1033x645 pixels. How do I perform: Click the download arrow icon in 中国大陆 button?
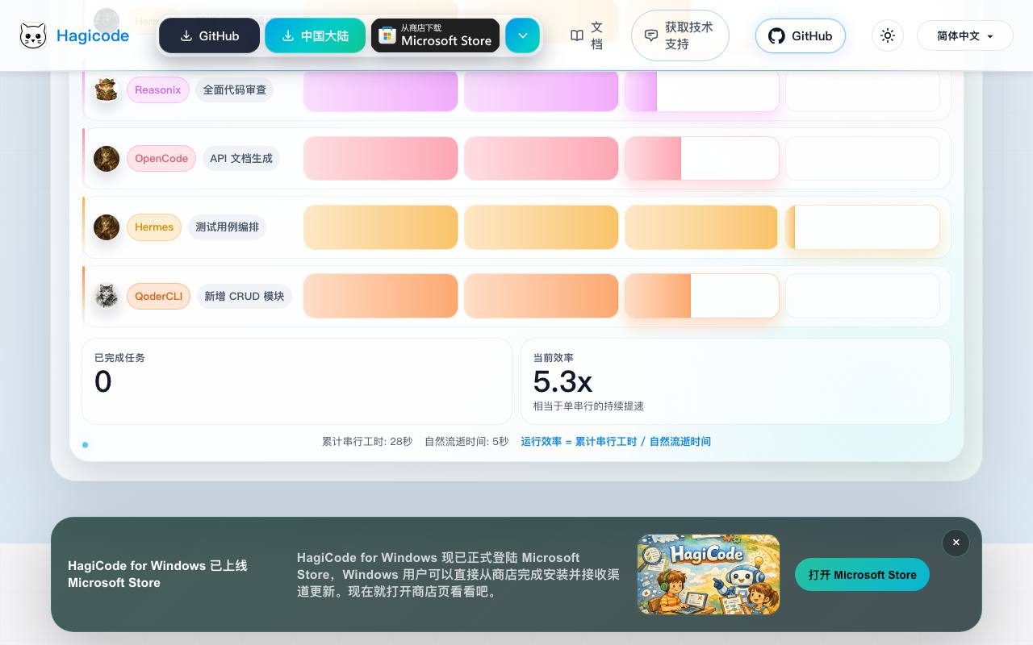tap(288, 35)
